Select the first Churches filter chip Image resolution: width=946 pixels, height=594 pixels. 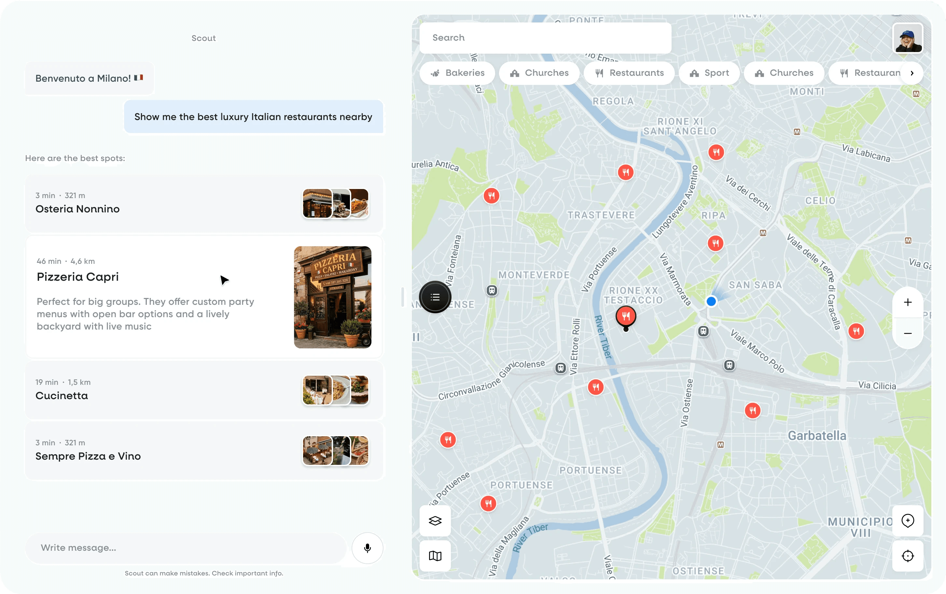click(539, 73)
